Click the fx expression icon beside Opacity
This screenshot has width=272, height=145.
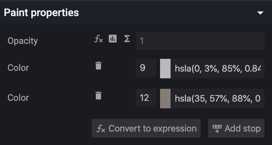click(98, 39)
